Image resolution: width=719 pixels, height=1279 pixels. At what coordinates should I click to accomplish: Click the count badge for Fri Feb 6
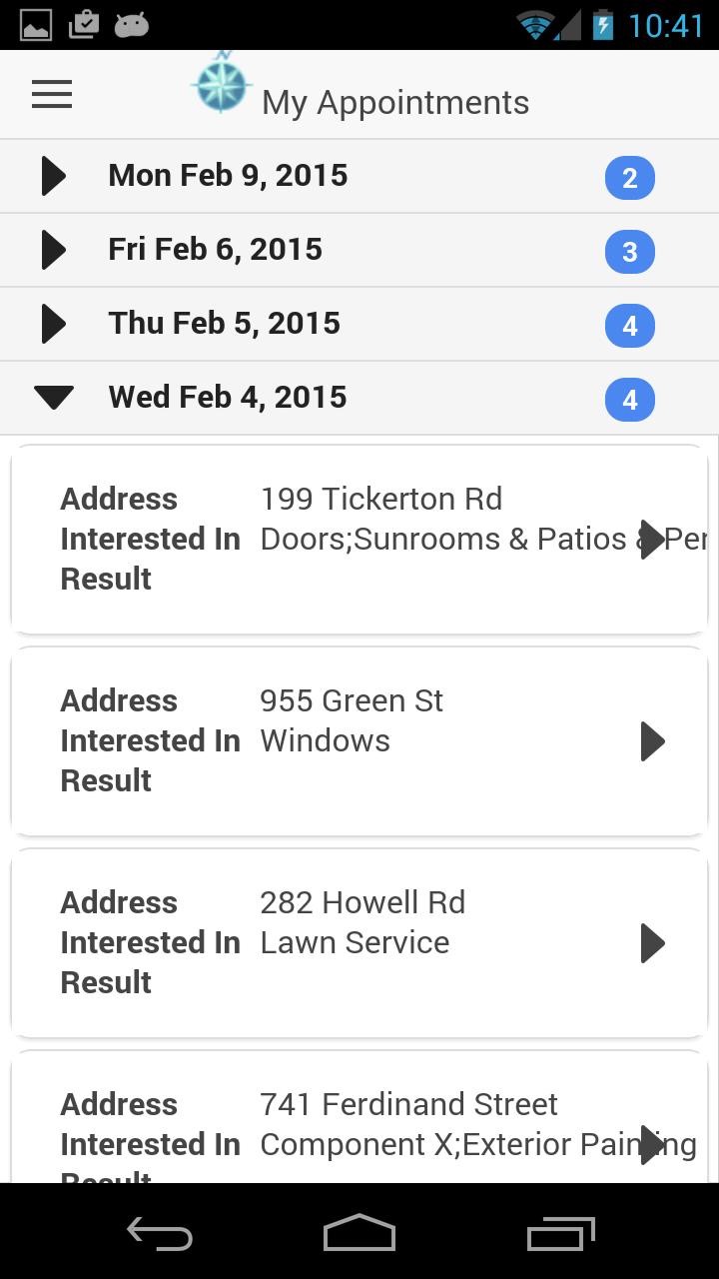pos(629,252)
